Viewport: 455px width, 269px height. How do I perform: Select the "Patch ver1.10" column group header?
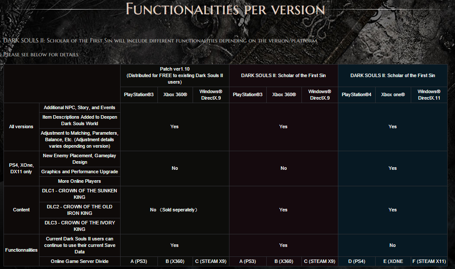pyautogui.click(x=175, y=75)
